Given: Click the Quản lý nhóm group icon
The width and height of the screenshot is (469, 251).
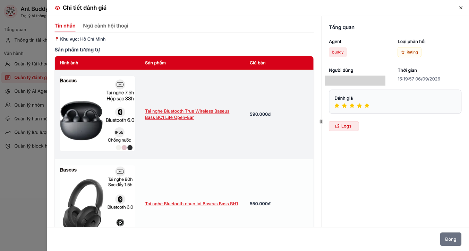Looking at the screenshot, I should coord(8,105).
